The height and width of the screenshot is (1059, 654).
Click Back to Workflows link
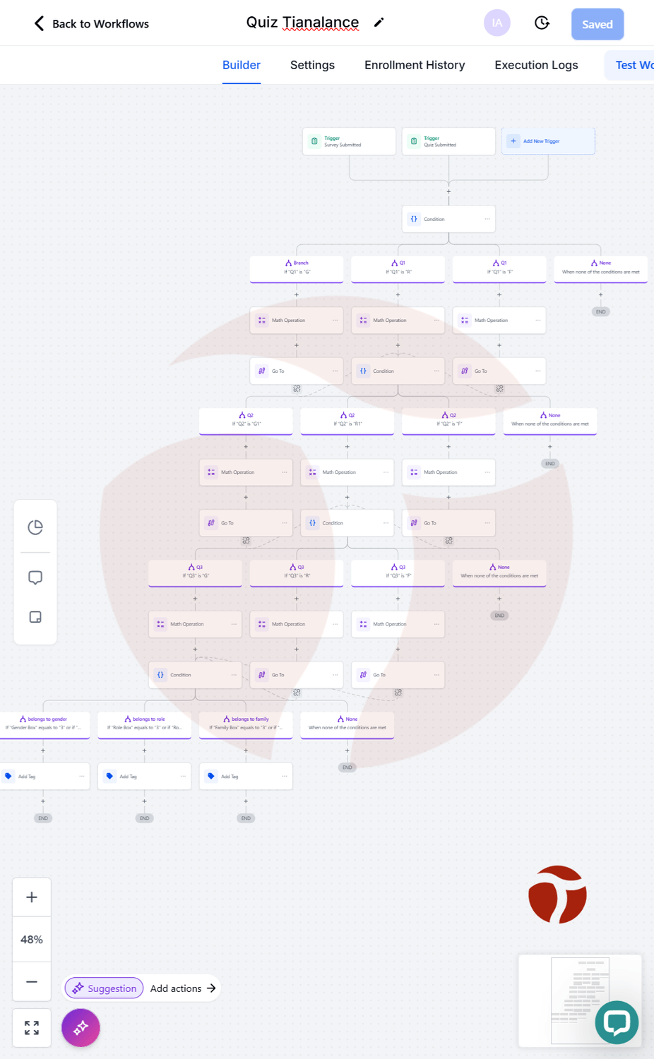coord(92,24)
